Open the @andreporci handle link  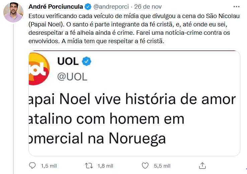[x=109, y=6]
